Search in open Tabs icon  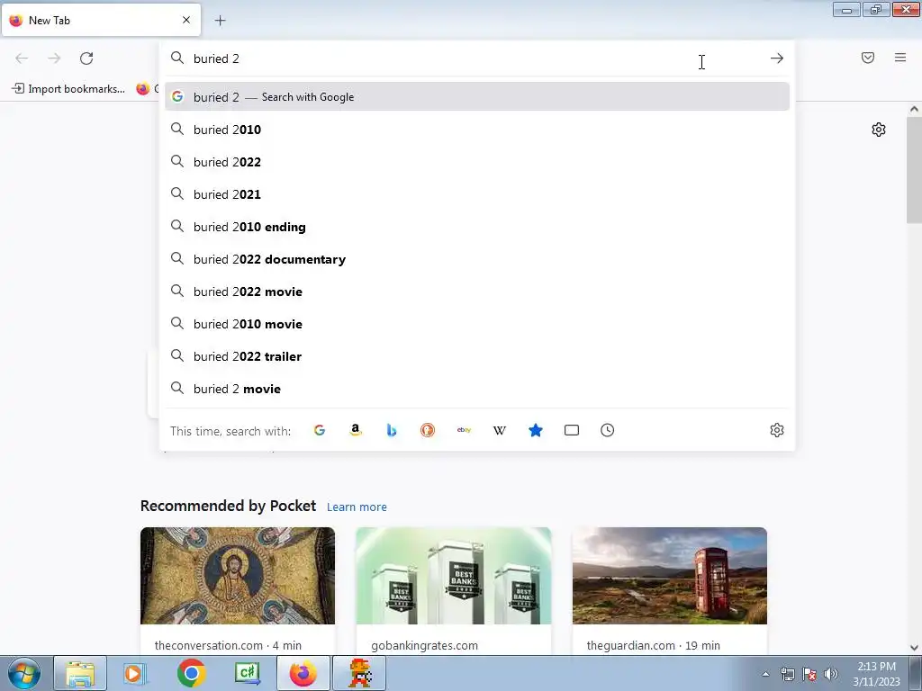(572, 430)
